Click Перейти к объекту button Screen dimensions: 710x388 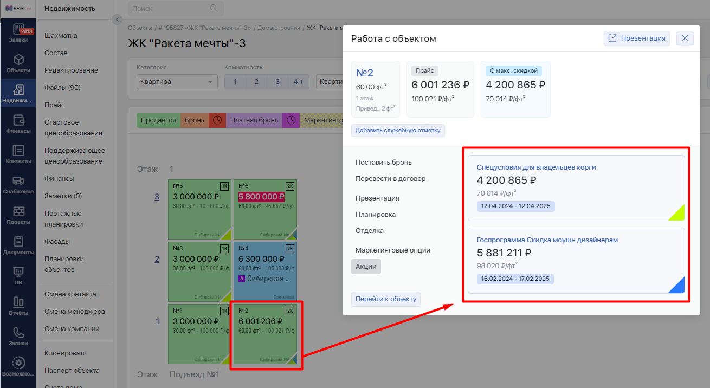click(x=385, y=299)
